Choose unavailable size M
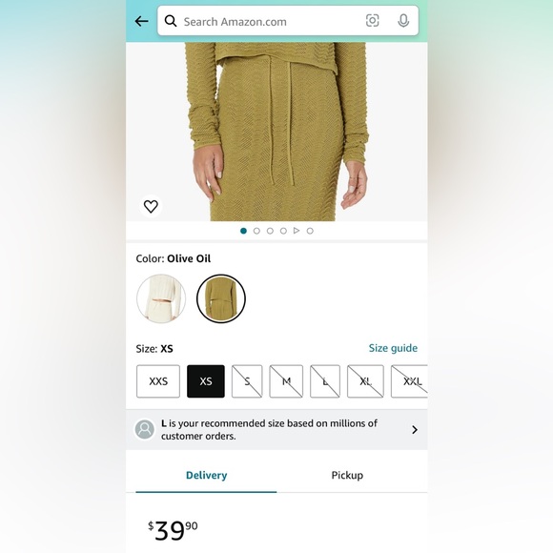Viewport: 553px width, 553px height. click(x=286, y=381)
